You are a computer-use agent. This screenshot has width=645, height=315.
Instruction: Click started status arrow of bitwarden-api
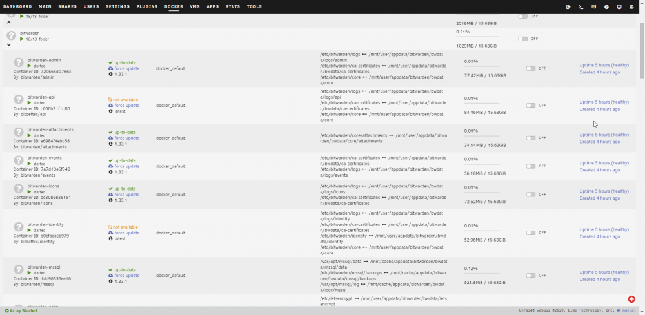click(x=29, y=102)
